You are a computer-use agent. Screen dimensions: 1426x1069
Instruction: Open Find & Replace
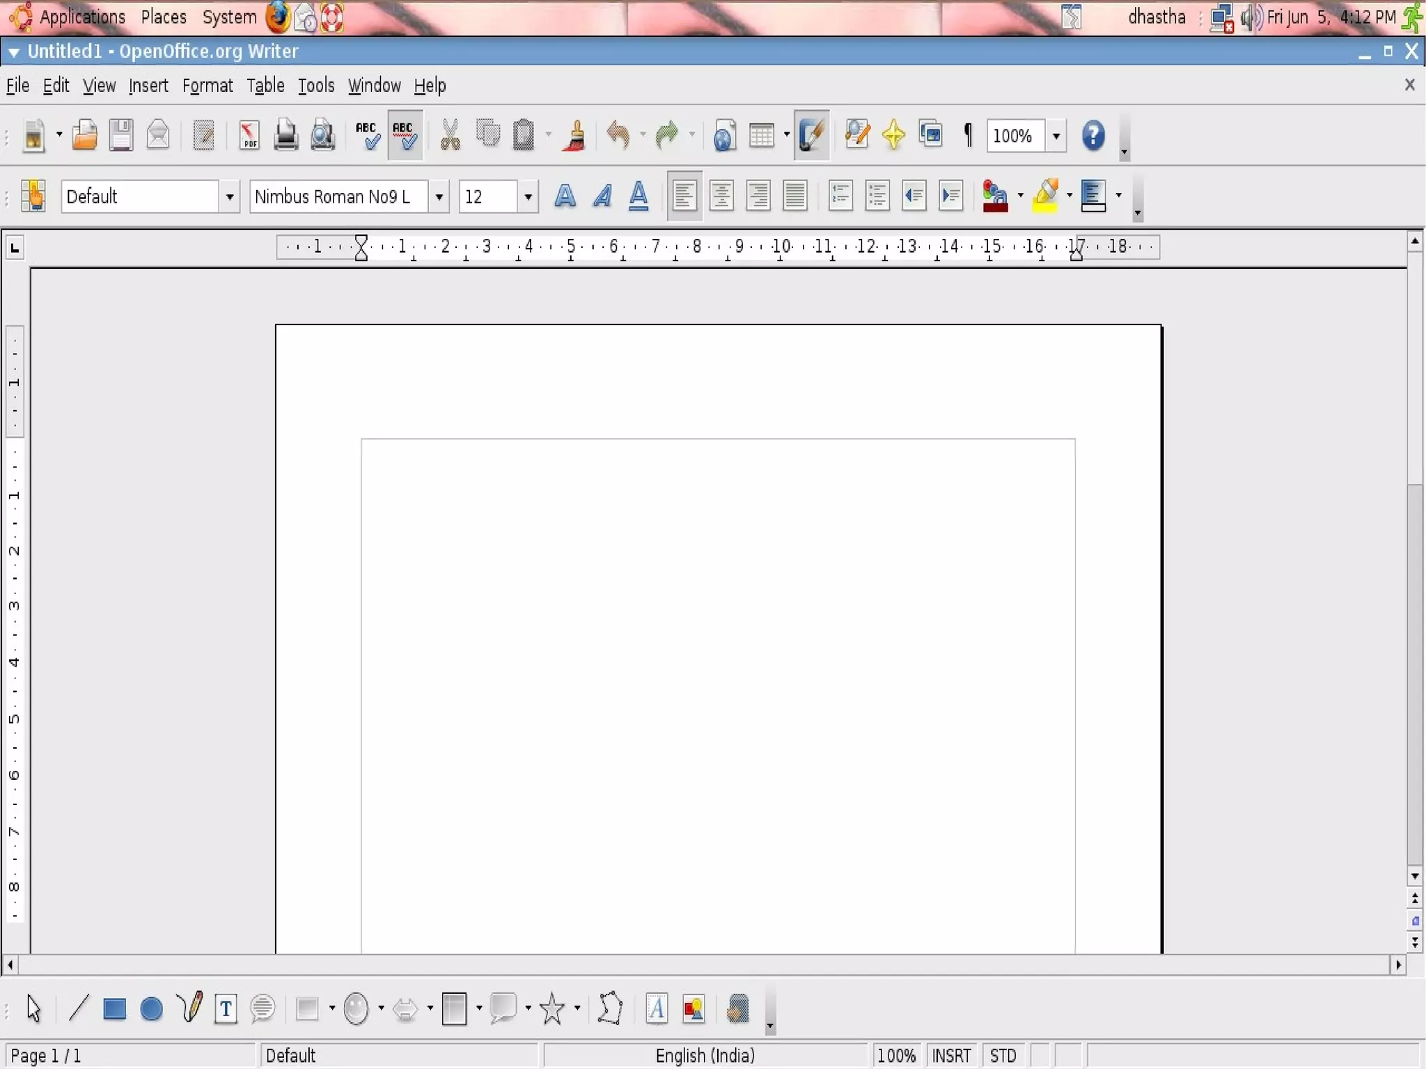857,135
